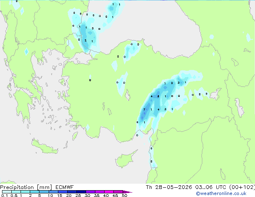
Task: Click the legend label '35'
Action: point(97,195)
